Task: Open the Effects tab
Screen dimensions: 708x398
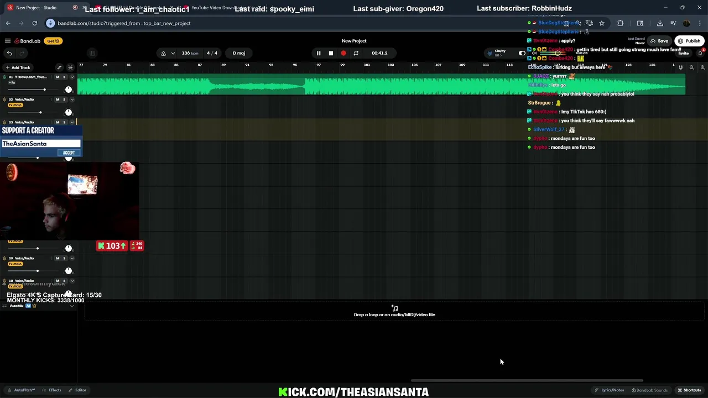Action: pyautogui.click(x=52, y=390)
